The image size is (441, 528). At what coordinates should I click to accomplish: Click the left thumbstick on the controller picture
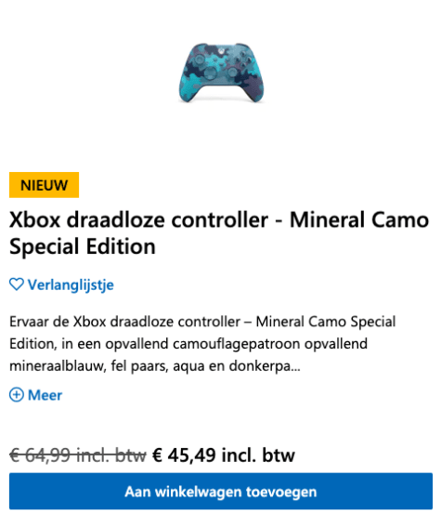[200, 59]
